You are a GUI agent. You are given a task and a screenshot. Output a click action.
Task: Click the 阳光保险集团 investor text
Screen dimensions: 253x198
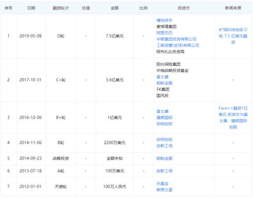[169, 64]
